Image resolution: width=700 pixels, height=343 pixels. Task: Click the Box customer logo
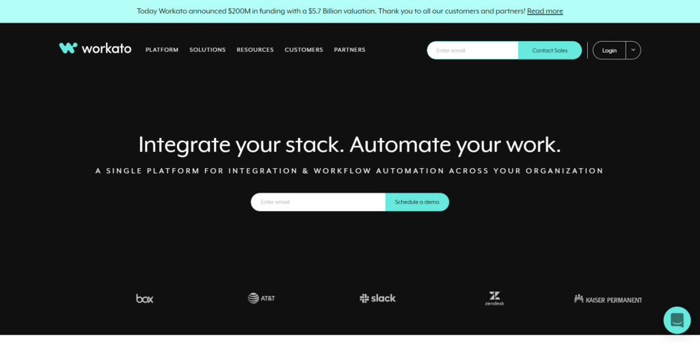coord(145,299)
